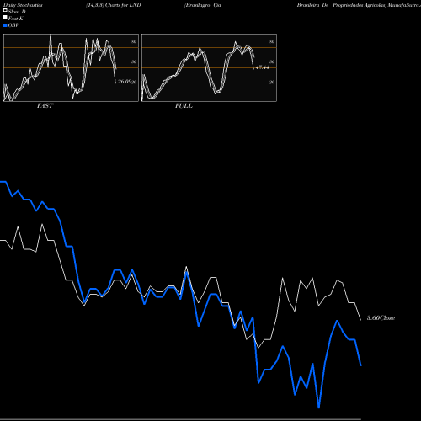
Task: Click the '80' axis label in FAST chart
Action: tap(134, 41)
